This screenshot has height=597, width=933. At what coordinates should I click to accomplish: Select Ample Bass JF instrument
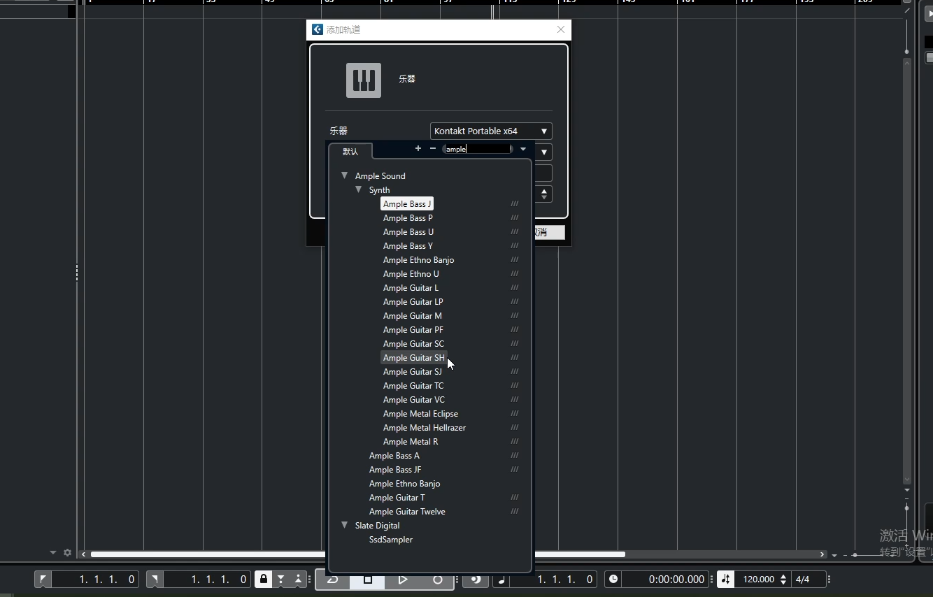pos(395,469)
